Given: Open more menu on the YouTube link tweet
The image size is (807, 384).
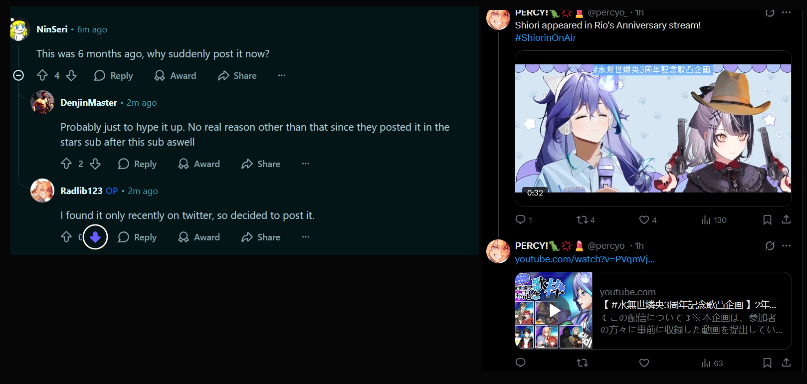Looking at the screenshot, I should click(787, 245).
